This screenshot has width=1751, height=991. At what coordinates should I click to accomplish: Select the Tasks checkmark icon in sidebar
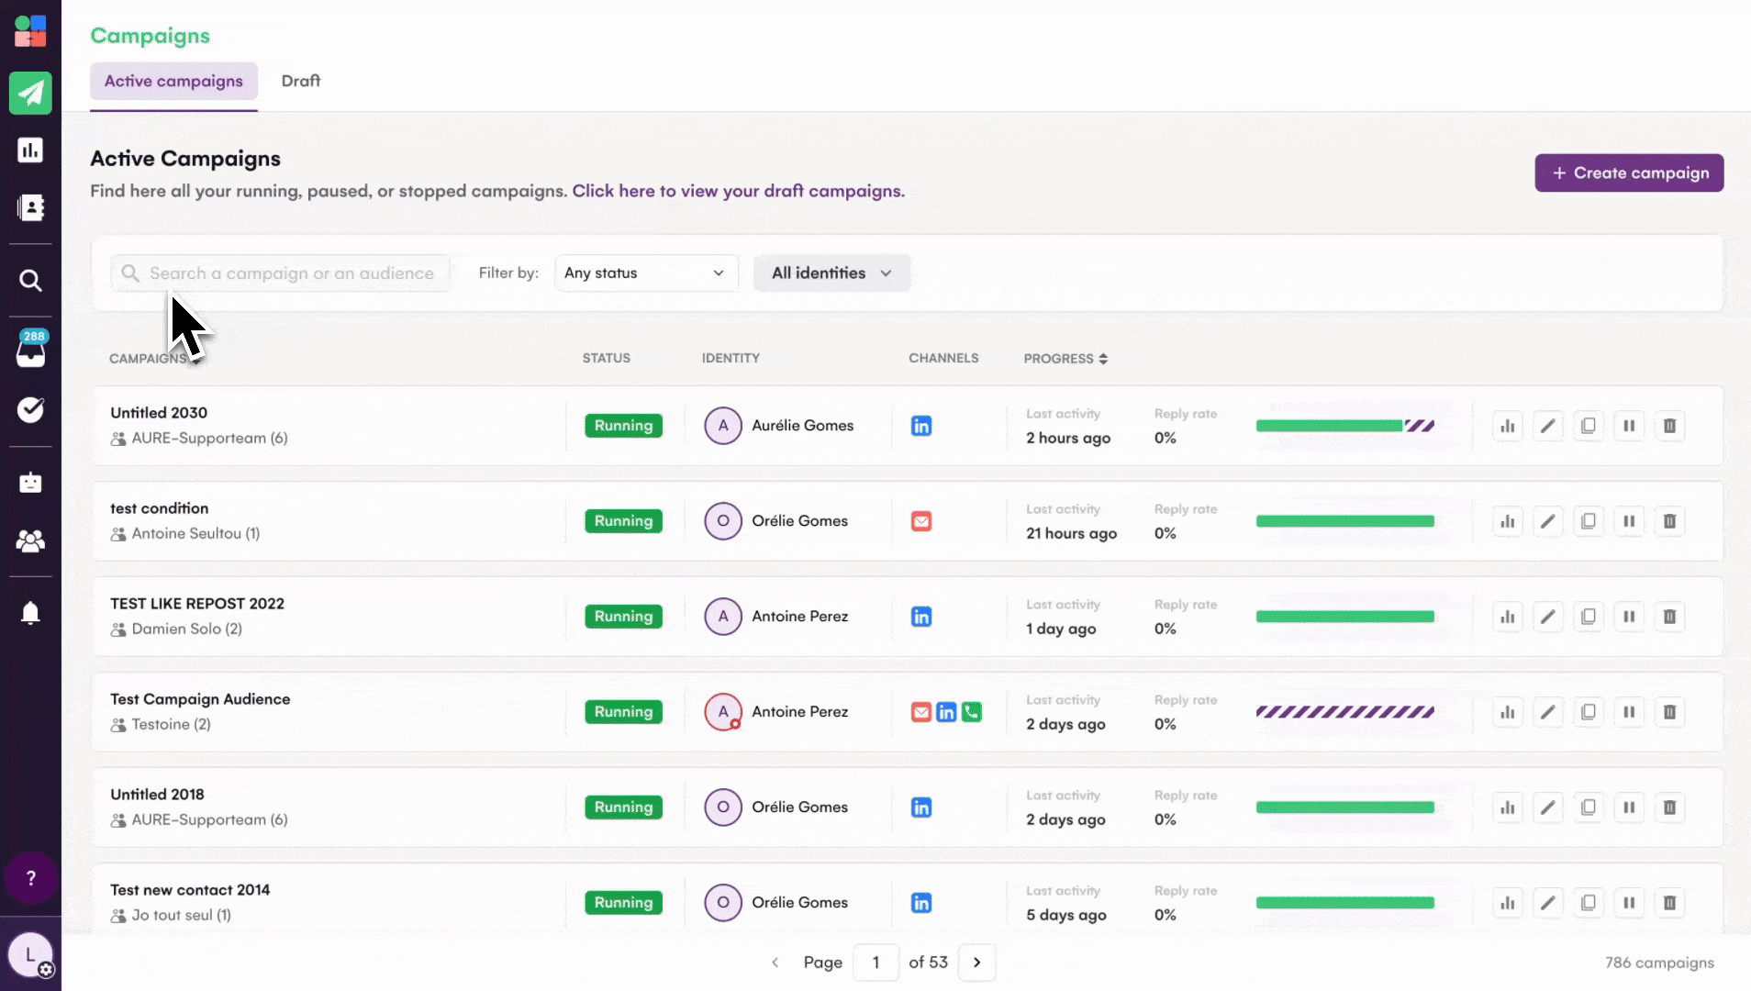click(31, 410)
